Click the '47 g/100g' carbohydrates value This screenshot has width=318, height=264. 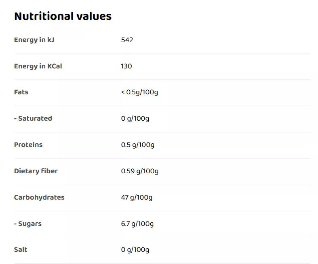coord(137,198)
